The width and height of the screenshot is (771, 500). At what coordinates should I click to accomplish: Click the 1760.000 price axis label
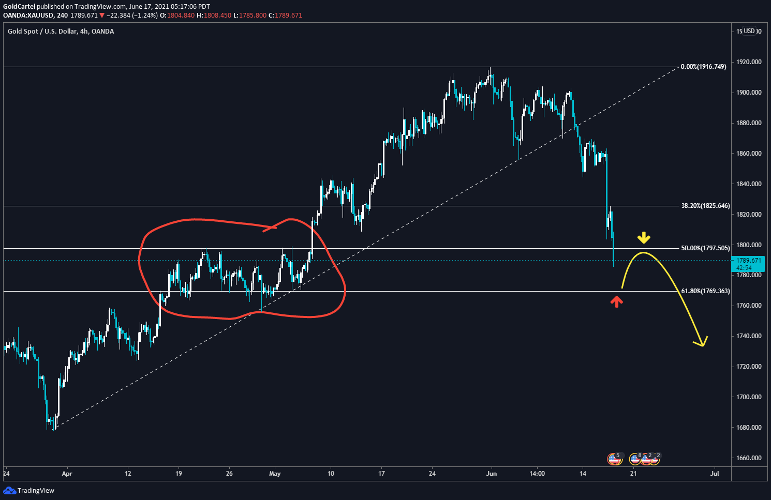[x=749, y=306]
